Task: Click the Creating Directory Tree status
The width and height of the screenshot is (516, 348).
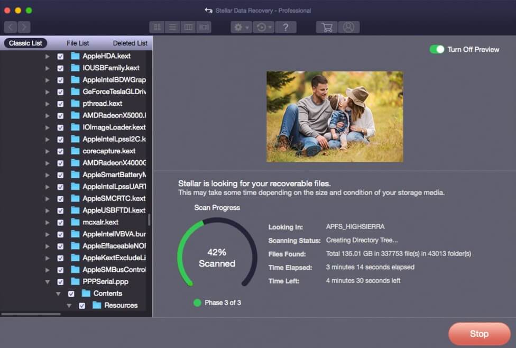Action: (x=362, y=240)
